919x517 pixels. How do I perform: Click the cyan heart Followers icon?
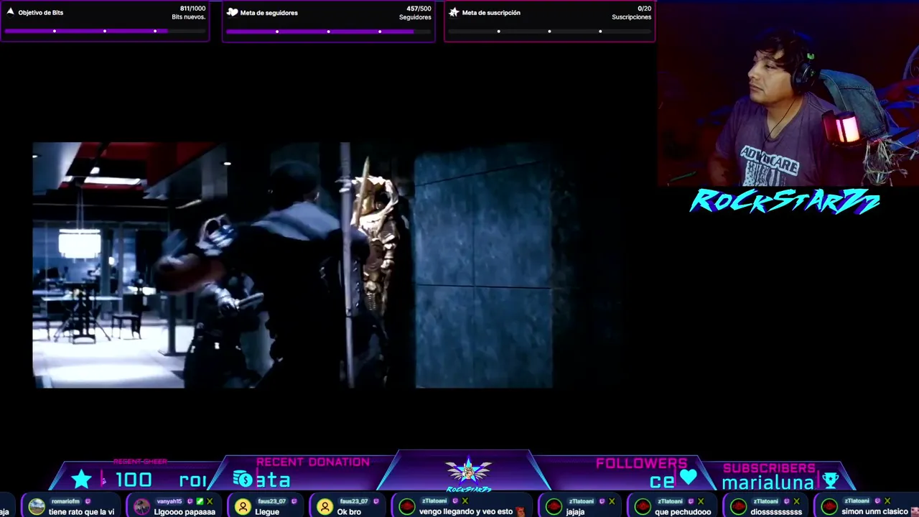pyautogui.click(x=689, y=477)
